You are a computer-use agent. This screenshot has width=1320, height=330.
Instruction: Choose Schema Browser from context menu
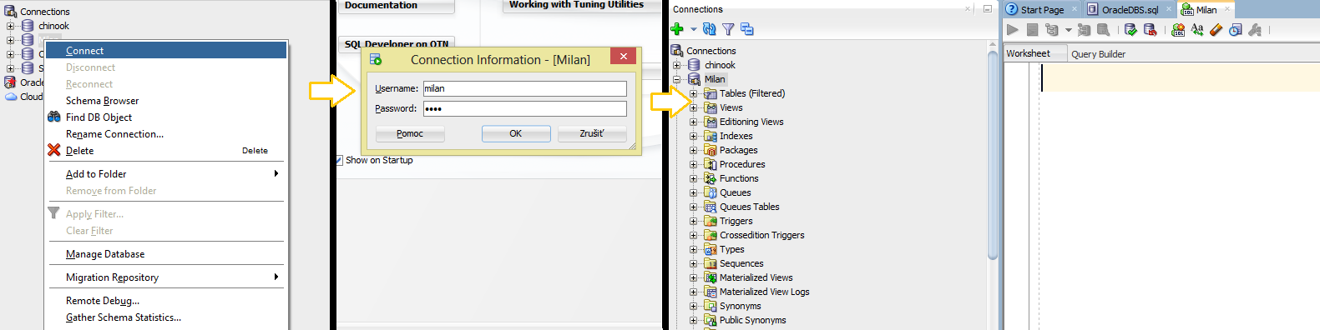coord(165,101)
